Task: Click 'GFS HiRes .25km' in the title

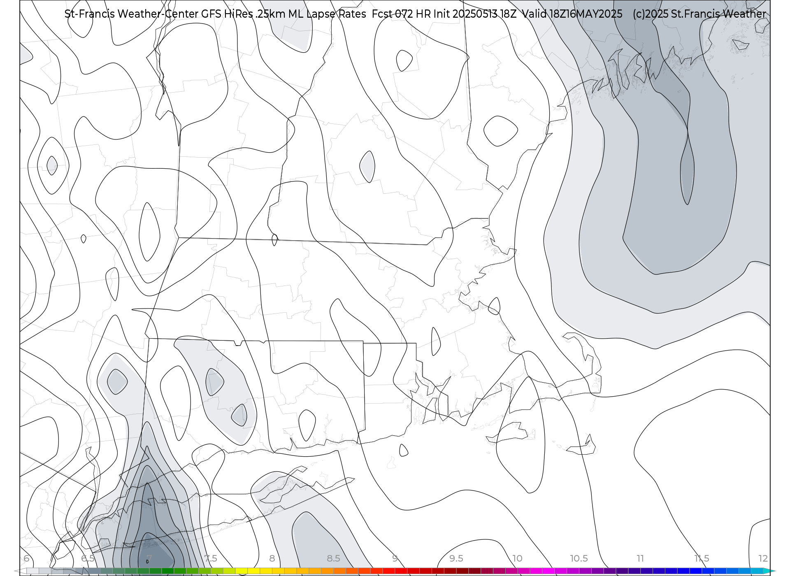Action: pyautogui.click(x=243, y=14)
